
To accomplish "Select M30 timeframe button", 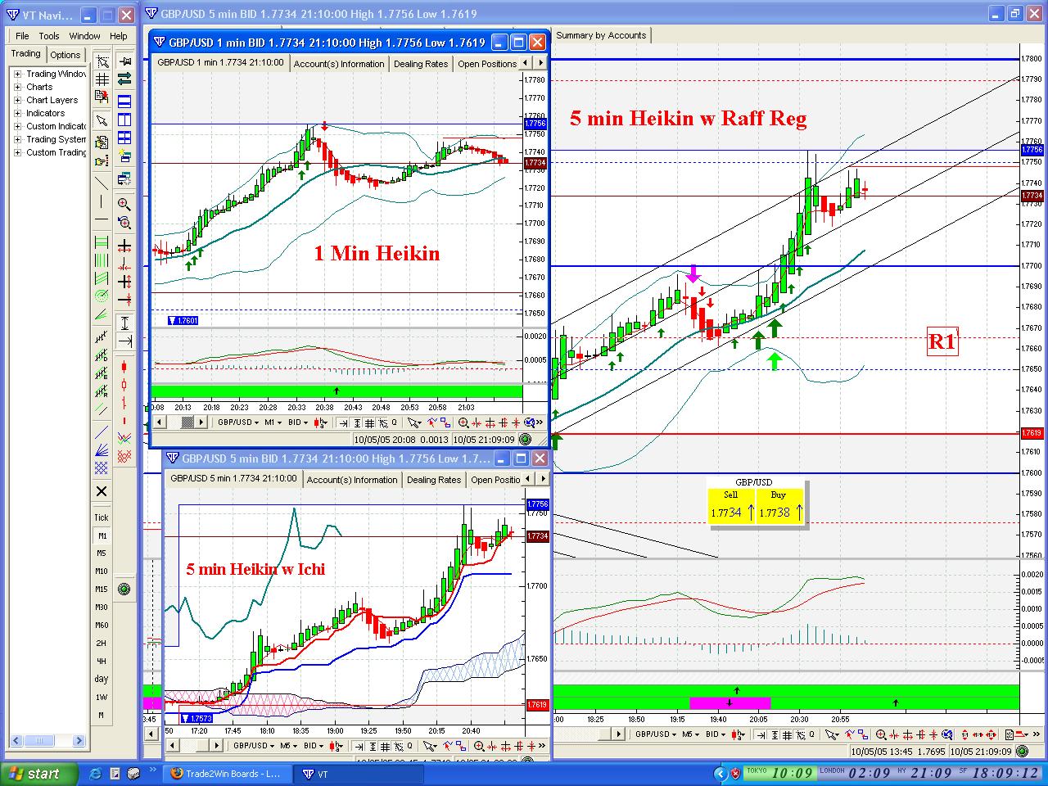I will click(102, 608).
